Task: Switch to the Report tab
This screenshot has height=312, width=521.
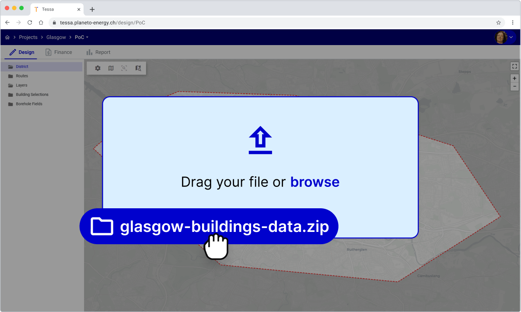Action: [98, 52]
